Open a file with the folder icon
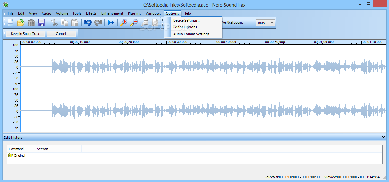The image size is (389, 182). click(x=21, y=23)
